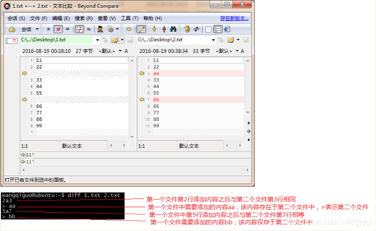376x231 pixels.
Task: Open the 文件 (F) menu
Action: (38, 18)
